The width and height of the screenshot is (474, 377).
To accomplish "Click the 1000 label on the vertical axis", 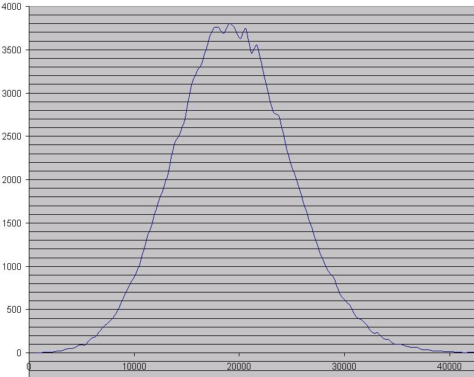I will (12, 267).
